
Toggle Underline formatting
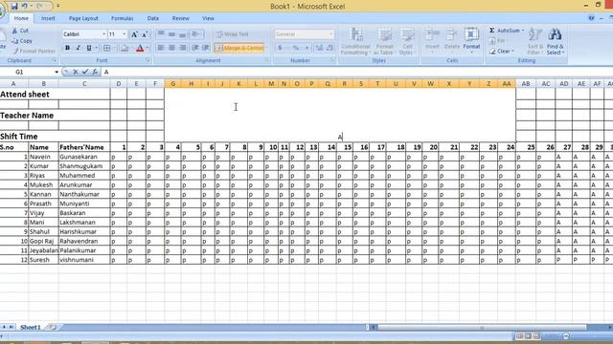tap(89, 48)
